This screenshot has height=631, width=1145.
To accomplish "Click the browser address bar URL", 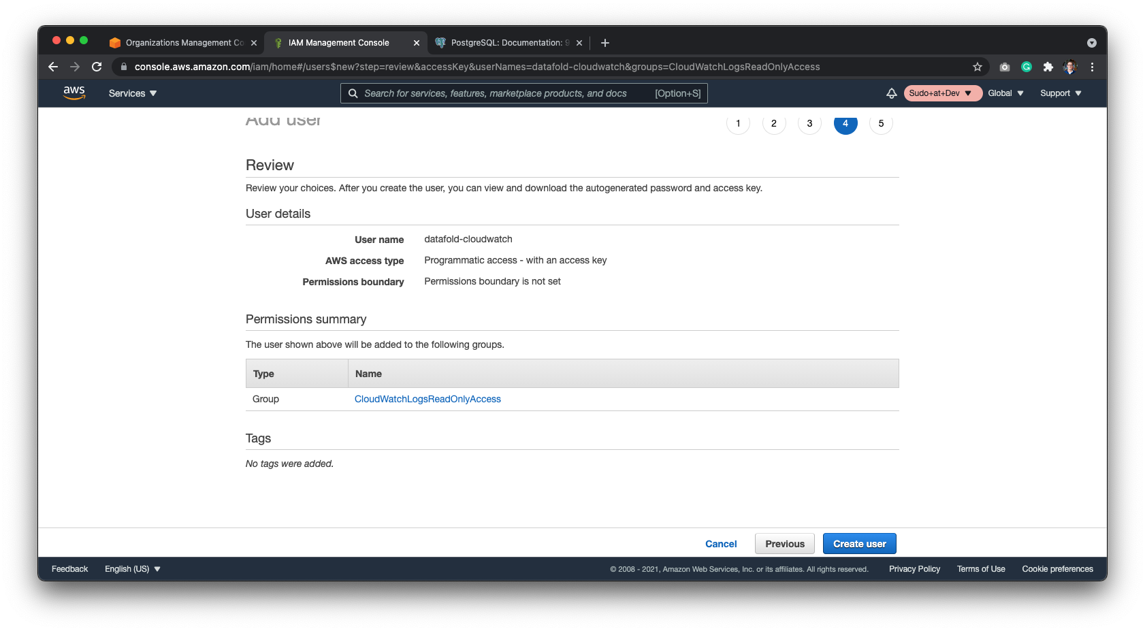I will (477, 67).
